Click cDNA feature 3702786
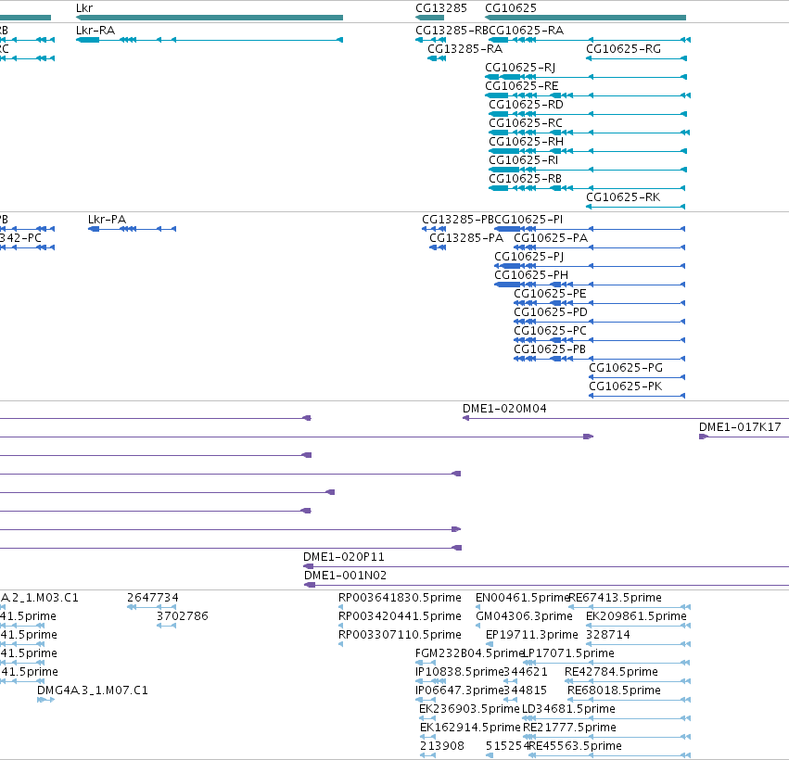The width and height of the screenshot is (789, 760). pyautogui.click(x=182, y=616)
